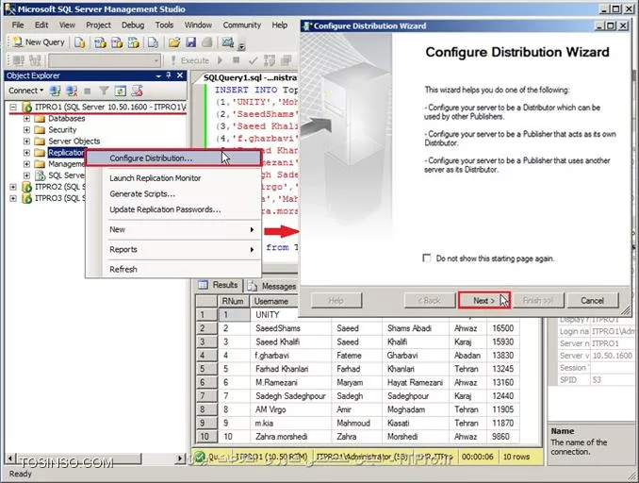Click the Username column header in the results grid
Image resolution: width=639 pixels, height=483 pixels.
274,301
